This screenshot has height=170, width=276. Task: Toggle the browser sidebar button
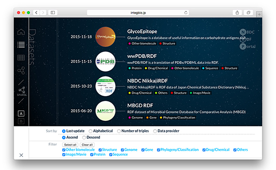pos(53,12)
